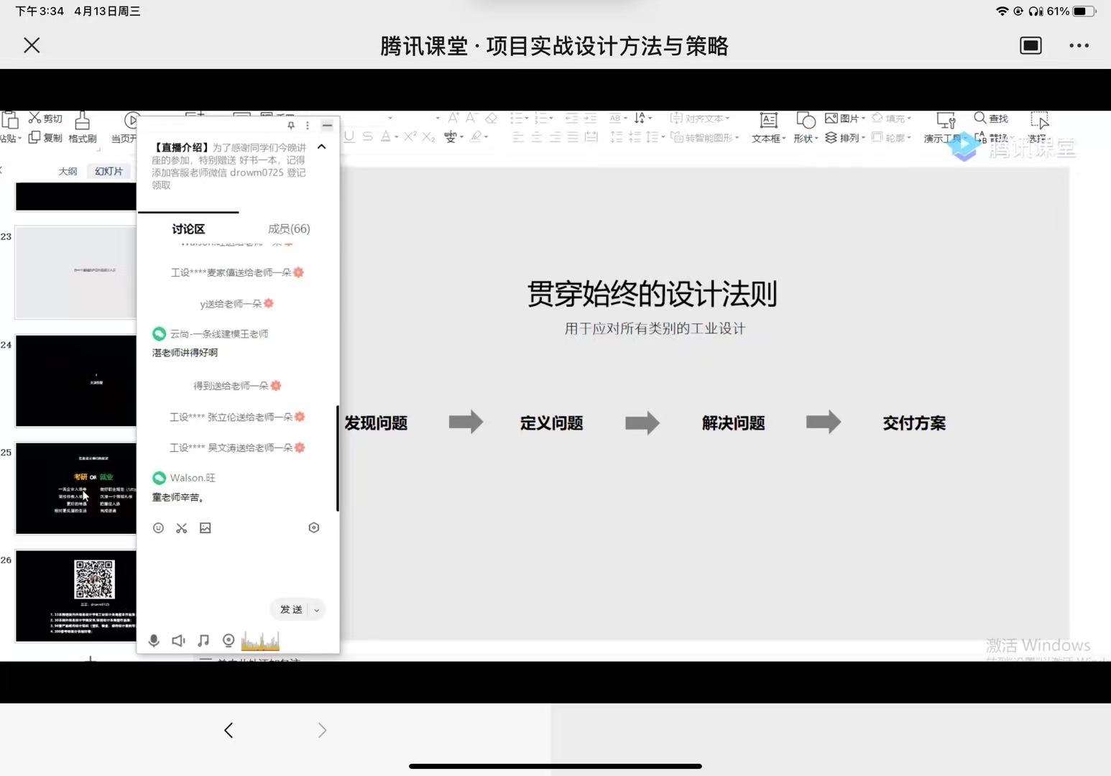
Task: Click the emoji icon in chat toolbar
Action: pyautogui.click(x=158, y=528)
